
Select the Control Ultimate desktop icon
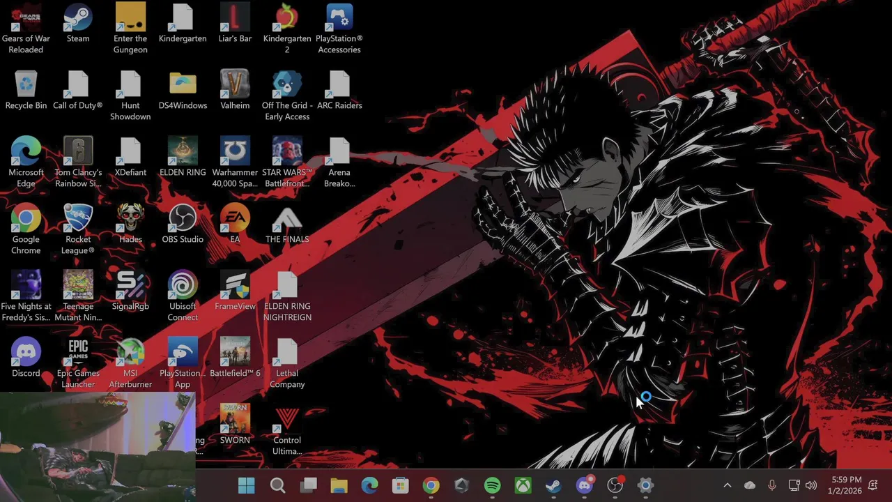[x=287, y=431]
